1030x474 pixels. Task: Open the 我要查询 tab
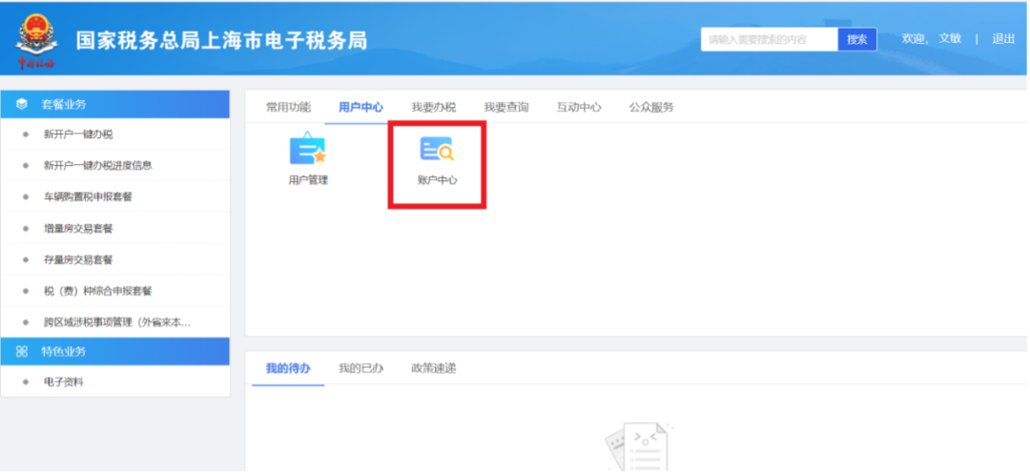click(506, 107)
